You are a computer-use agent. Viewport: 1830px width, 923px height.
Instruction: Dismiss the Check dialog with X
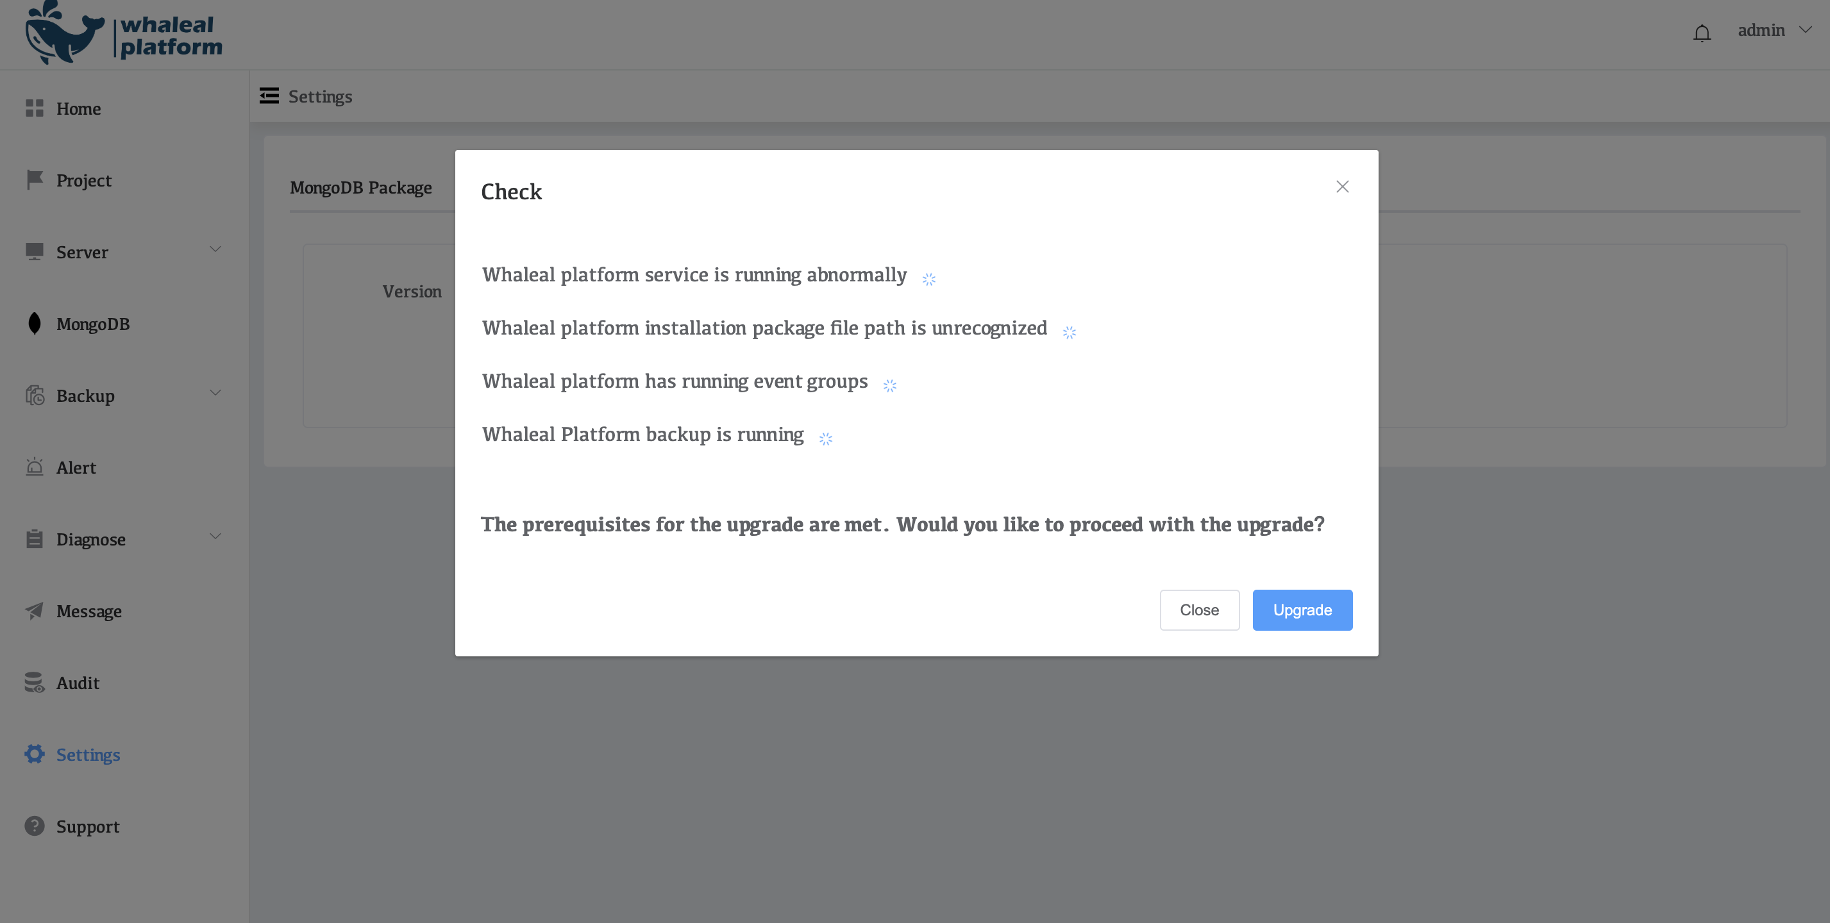pos(1342,187)
